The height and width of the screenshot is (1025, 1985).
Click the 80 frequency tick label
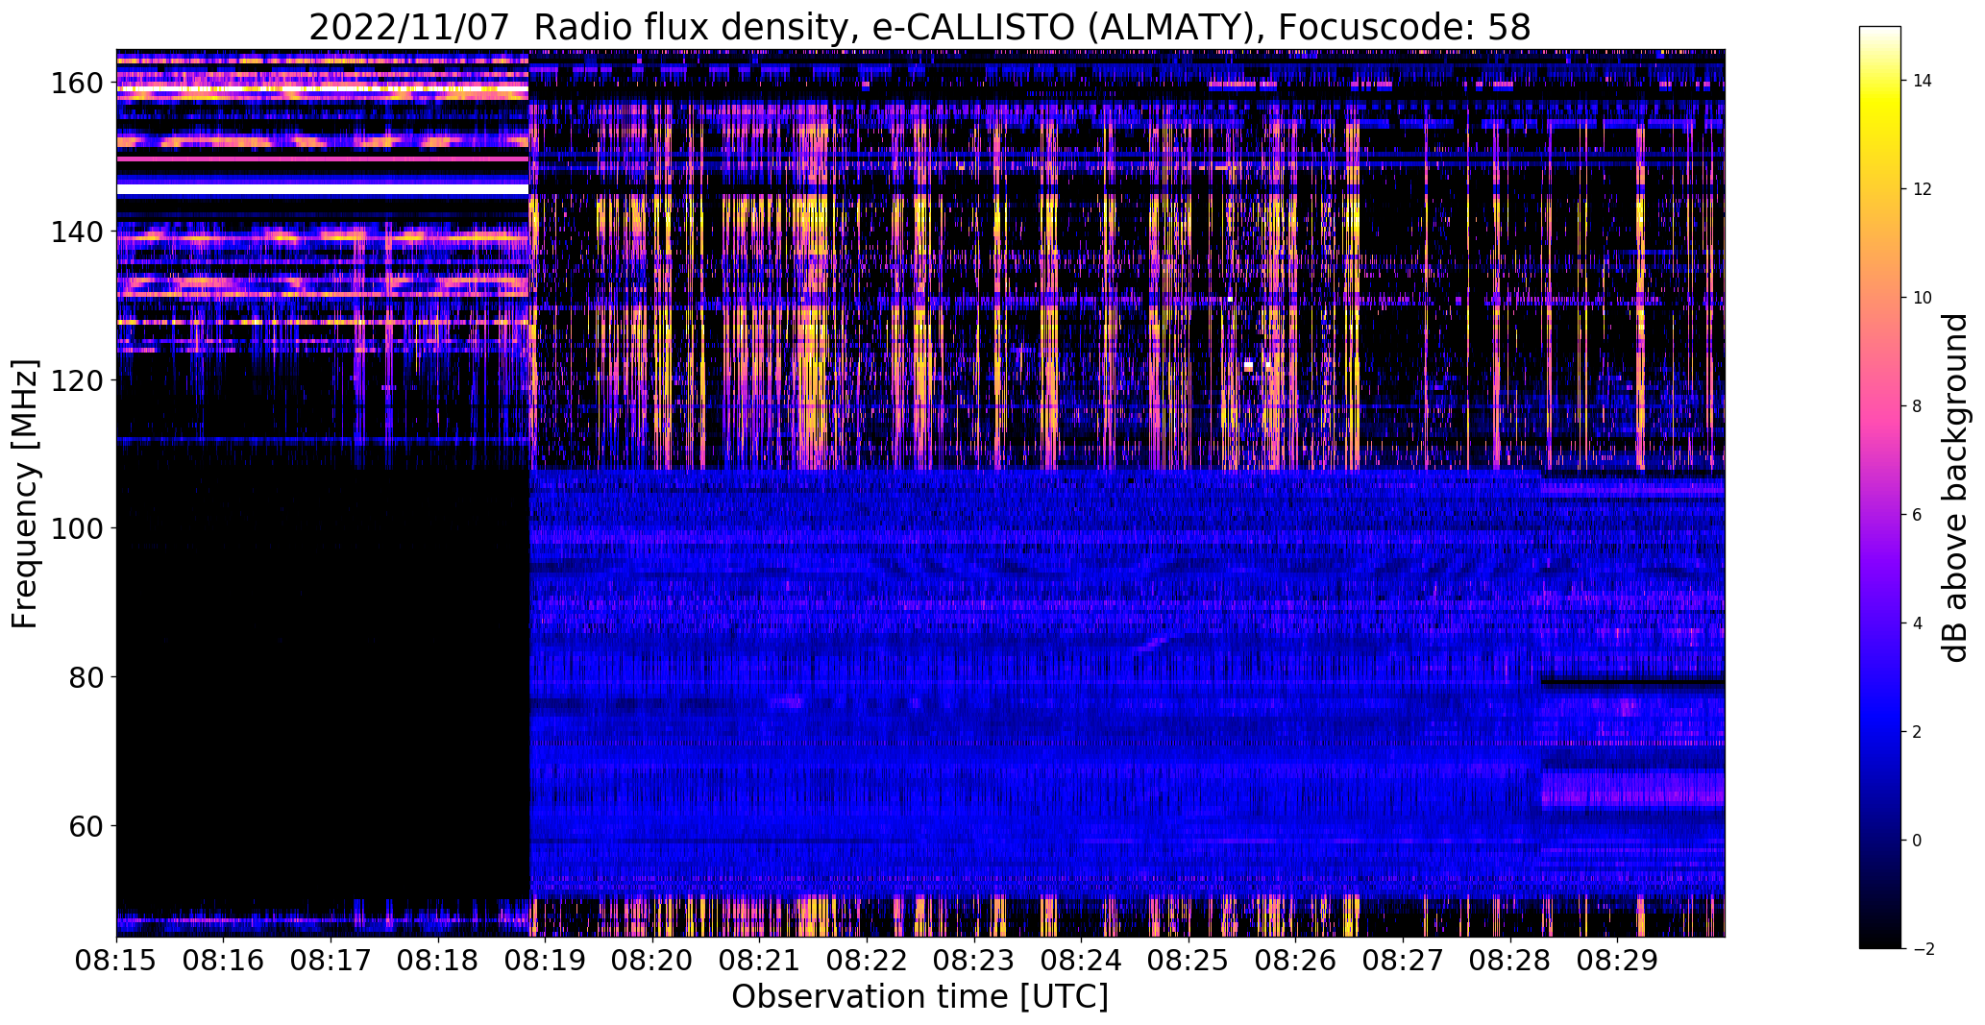(x=87, y=677)
